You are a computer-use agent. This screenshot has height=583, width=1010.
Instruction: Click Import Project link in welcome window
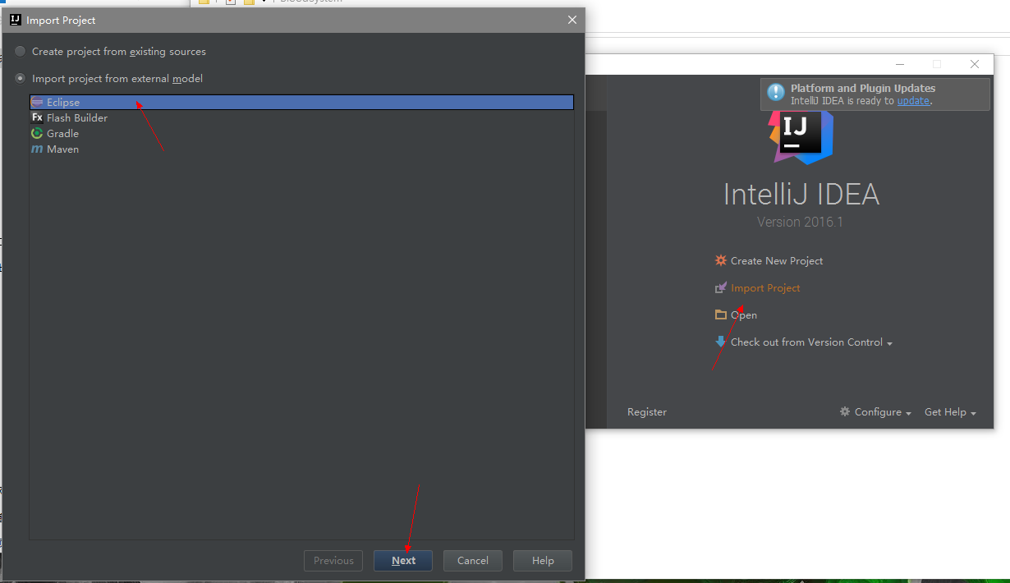point(765,288)
